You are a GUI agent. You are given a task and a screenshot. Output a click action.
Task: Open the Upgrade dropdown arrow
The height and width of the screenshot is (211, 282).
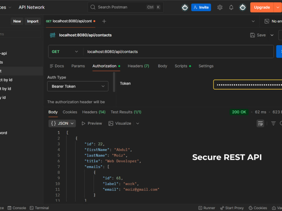click(x=278, y=7)
